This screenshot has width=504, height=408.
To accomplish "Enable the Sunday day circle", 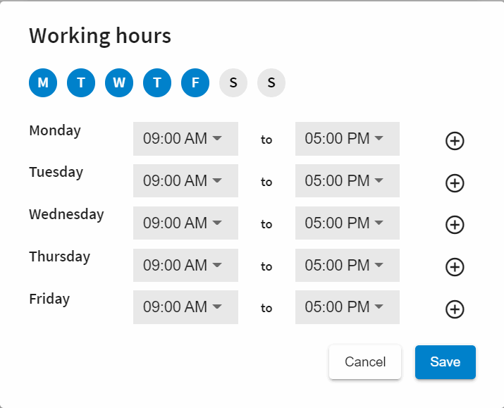I will [271, 82].
